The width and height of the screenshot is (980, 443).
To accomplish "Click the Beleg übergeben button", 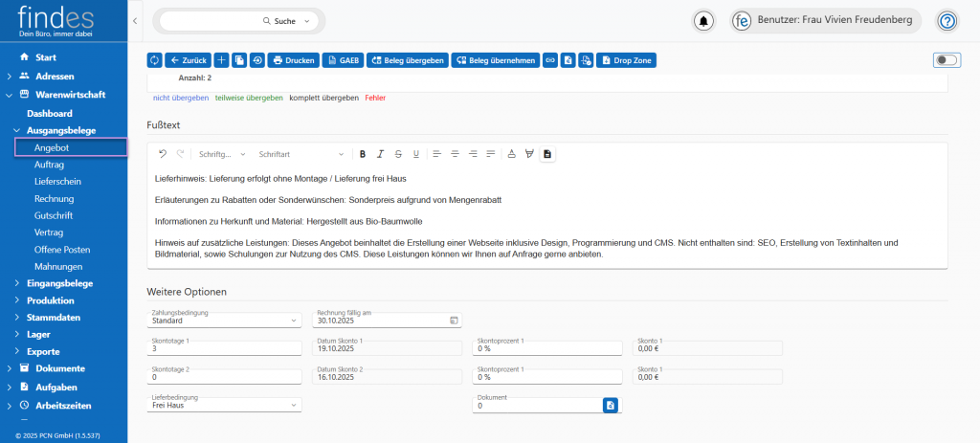I will click(407, 60).
